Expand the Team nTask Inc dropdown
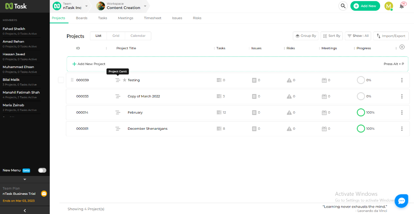This screenshot has width=414, height=214. 86,6
